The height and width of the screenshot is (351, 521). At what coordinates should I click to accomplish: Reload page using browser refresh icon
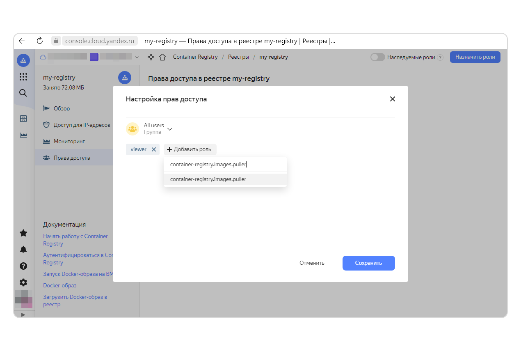40,41
